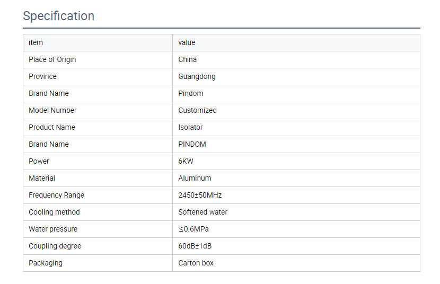Select the 60dB±1dB value
The width and height of the screenshot is (440, 284).
tap(195, 246)
